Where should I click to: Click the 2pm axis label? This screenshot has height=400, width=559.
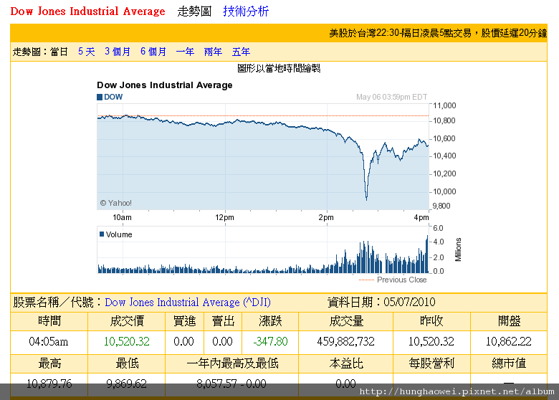(x=326, y=217)
